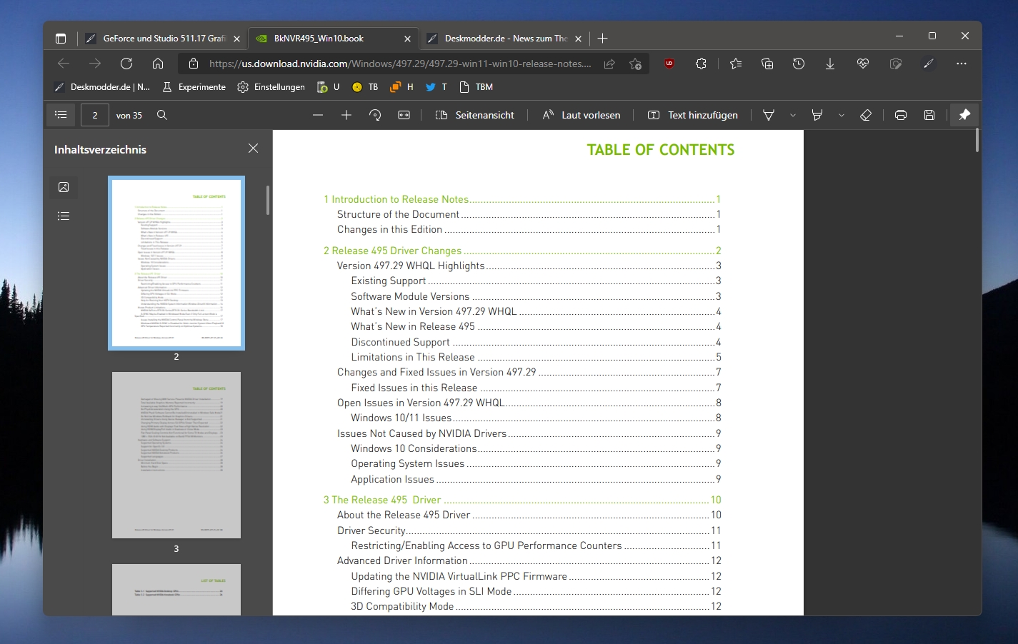Open the tab actions menu icon
Screen dimensions: 1018x644
(61, 39)
